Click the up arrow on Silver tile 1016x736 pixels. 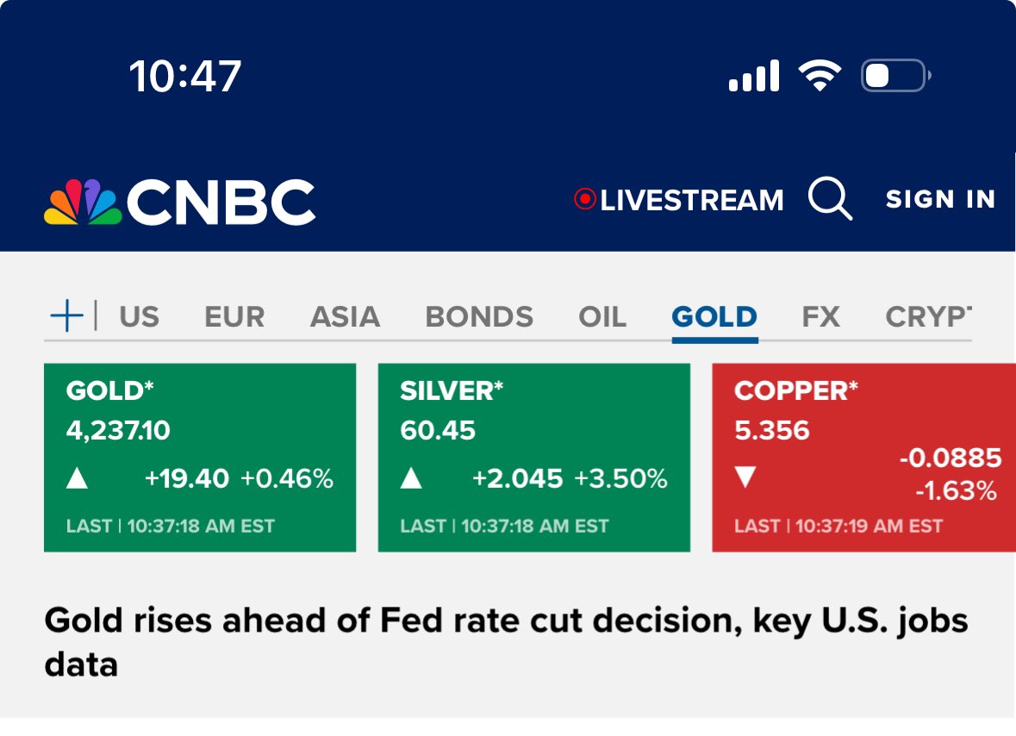point(411,478)
